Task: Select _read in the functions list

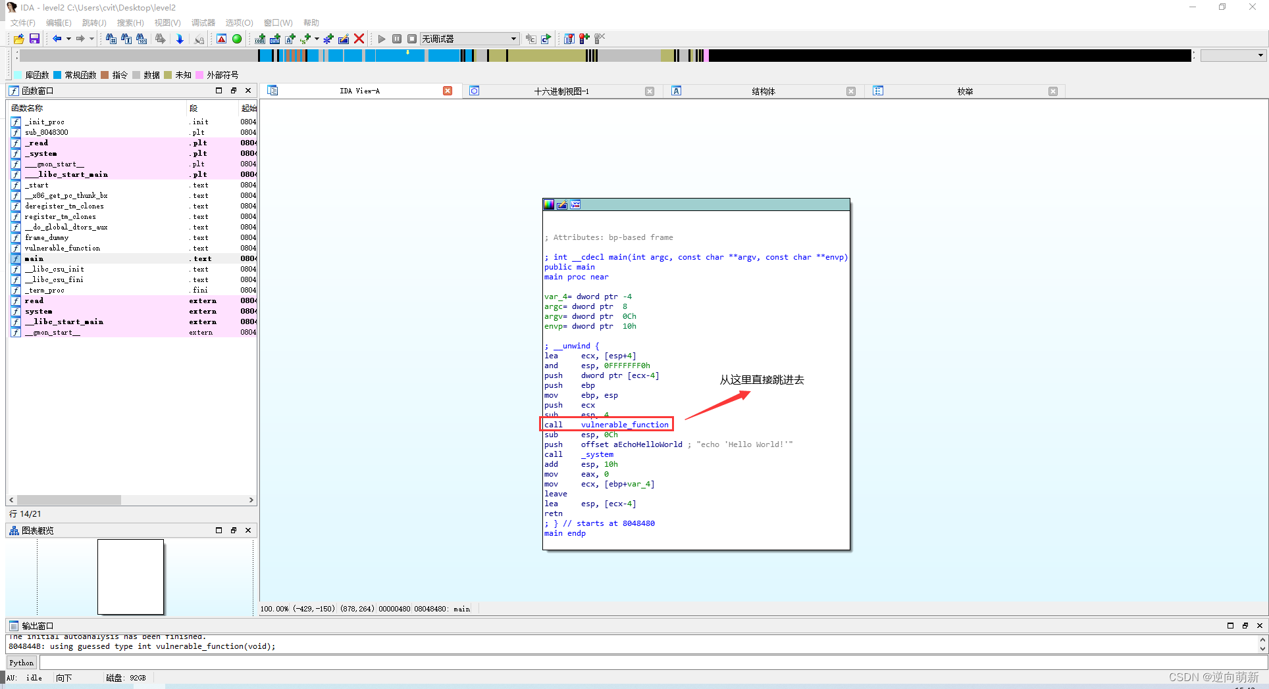Action: [133, 143]
